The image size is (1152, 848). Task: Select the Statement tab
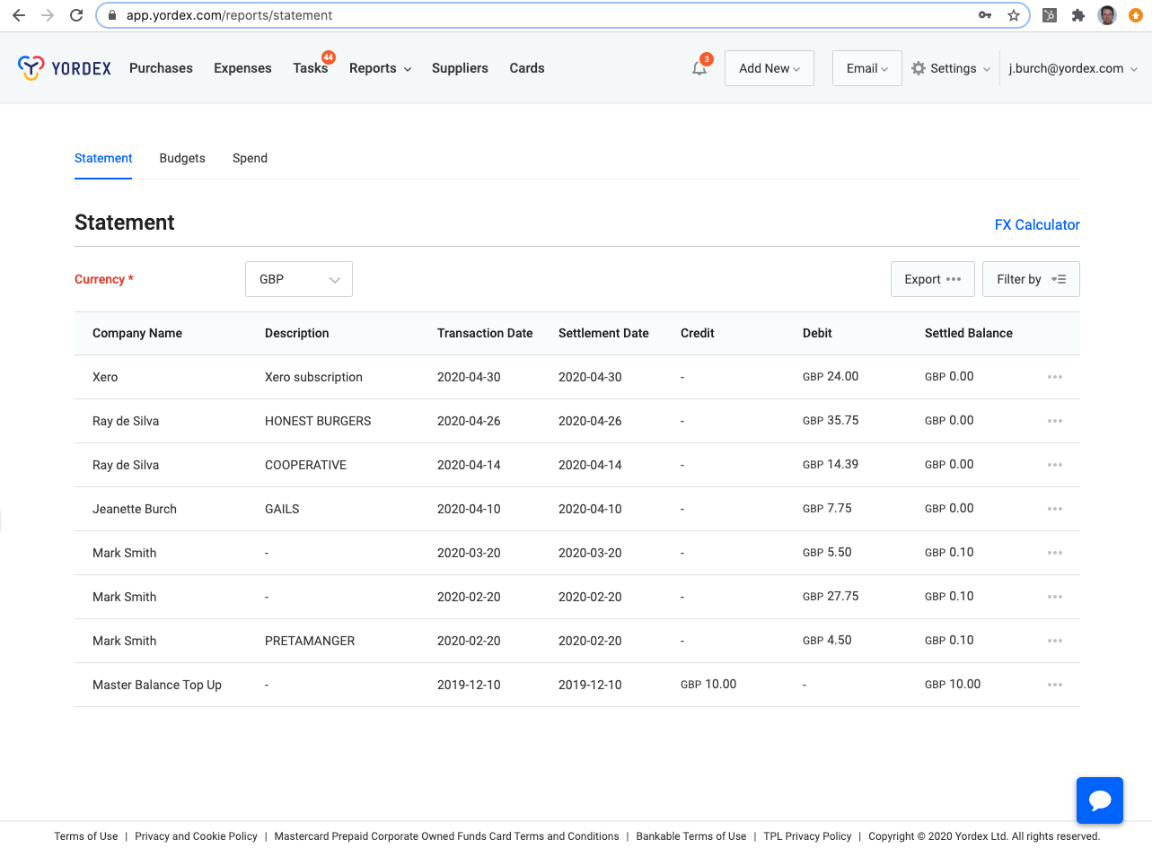click(x=103, y=158)
